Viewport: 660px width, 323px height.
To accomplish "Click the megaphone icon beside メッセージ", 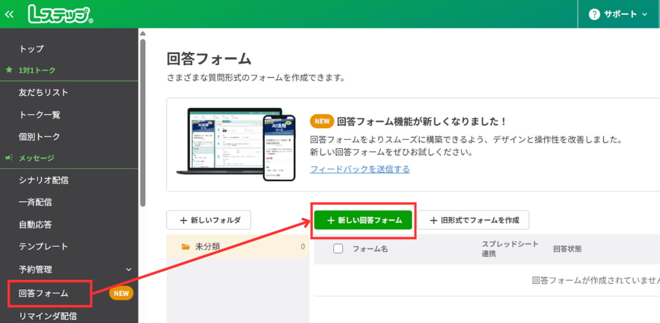I will coord(9,158).
